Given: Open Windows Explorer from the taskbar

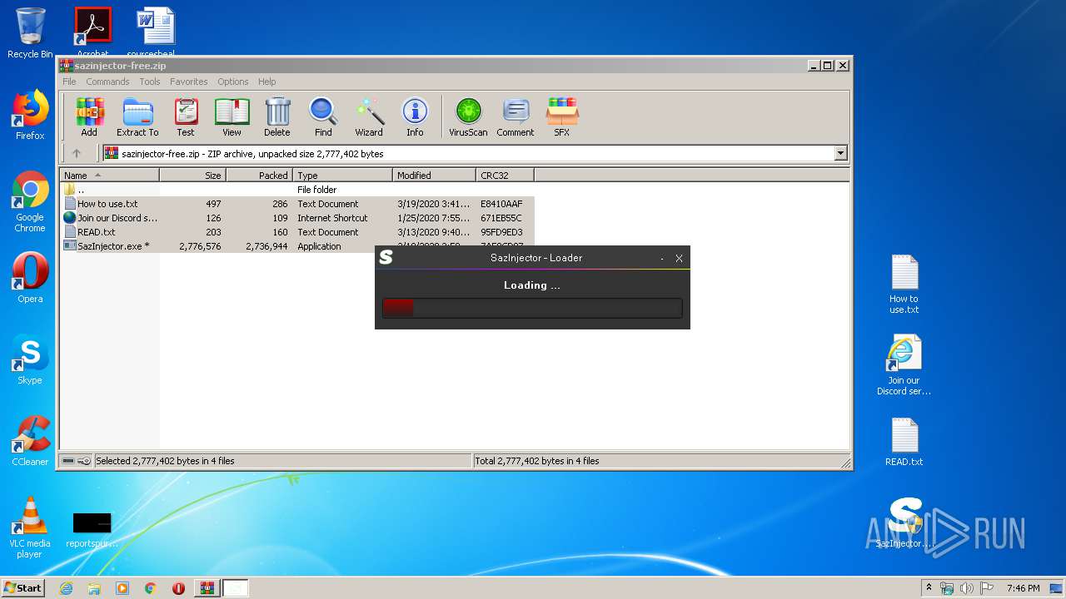Looking at the screenshot, I should pyautogui.click(x=94, y=588).
